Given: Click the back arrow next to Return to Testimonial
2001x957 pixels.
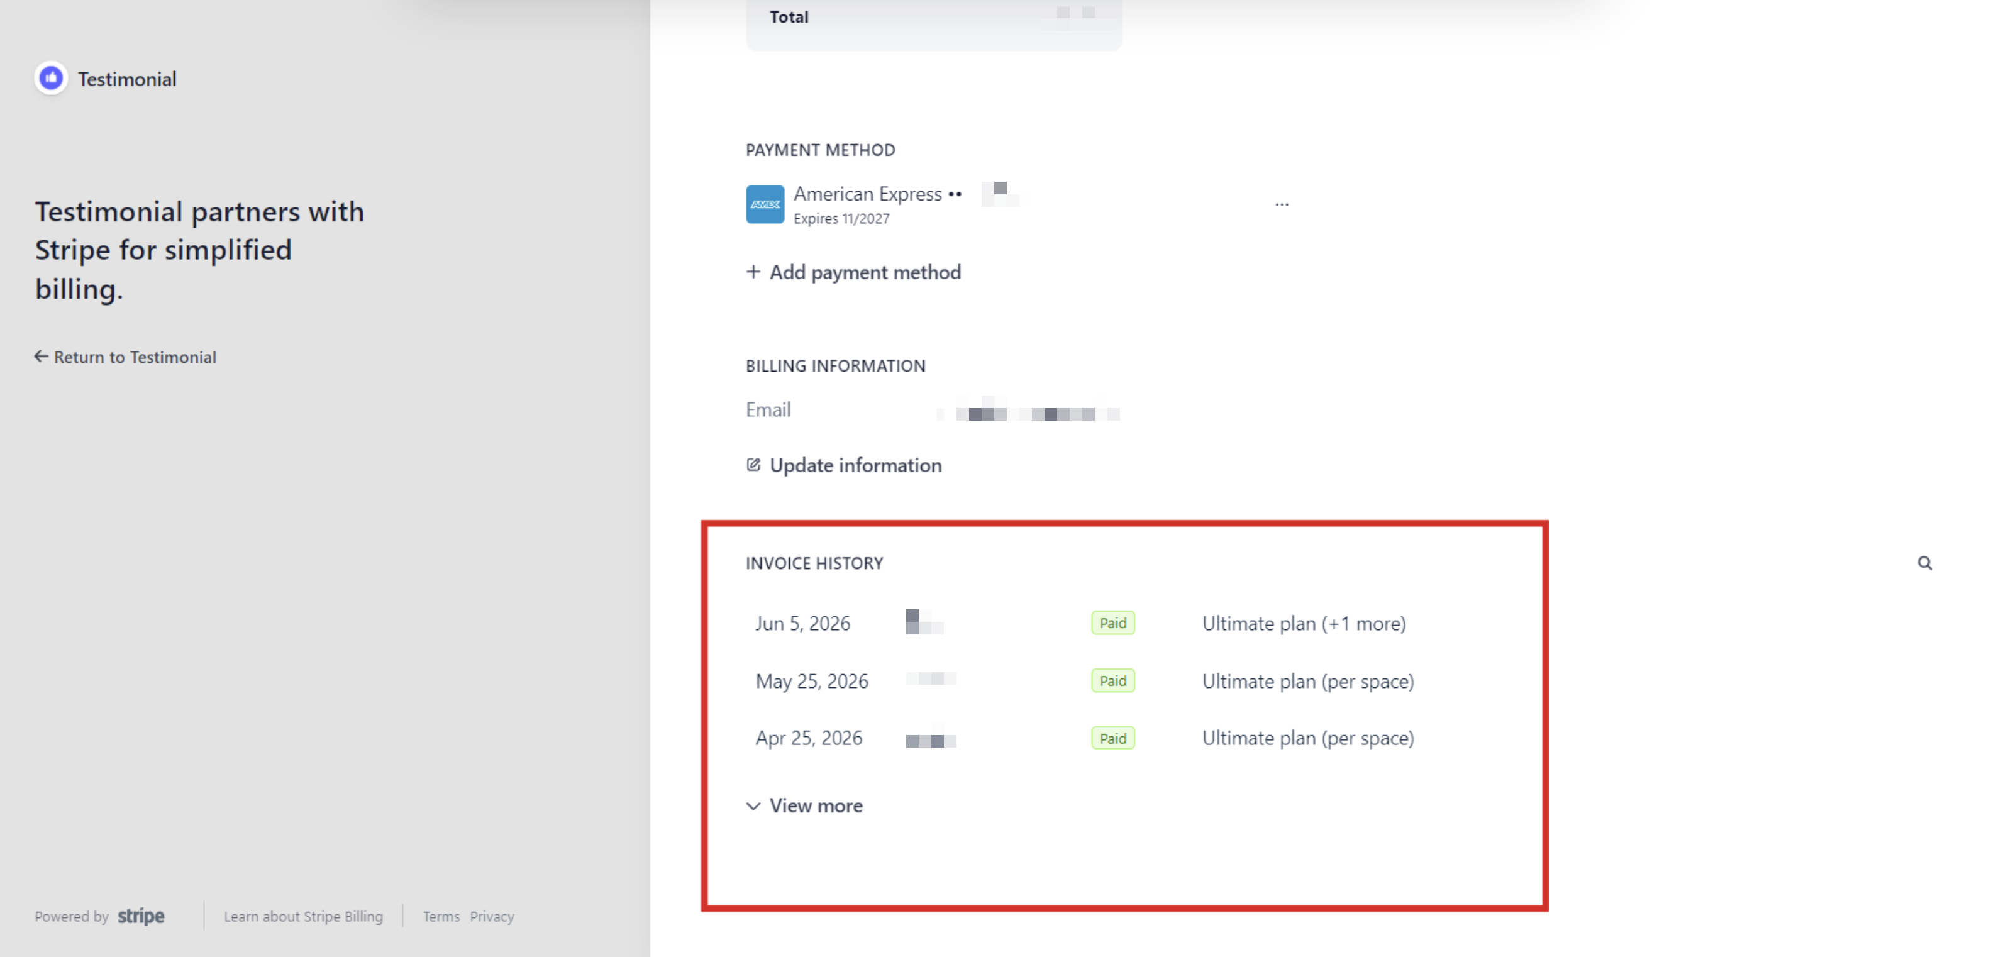Looking at the screenshot, I should pos(41,357).
